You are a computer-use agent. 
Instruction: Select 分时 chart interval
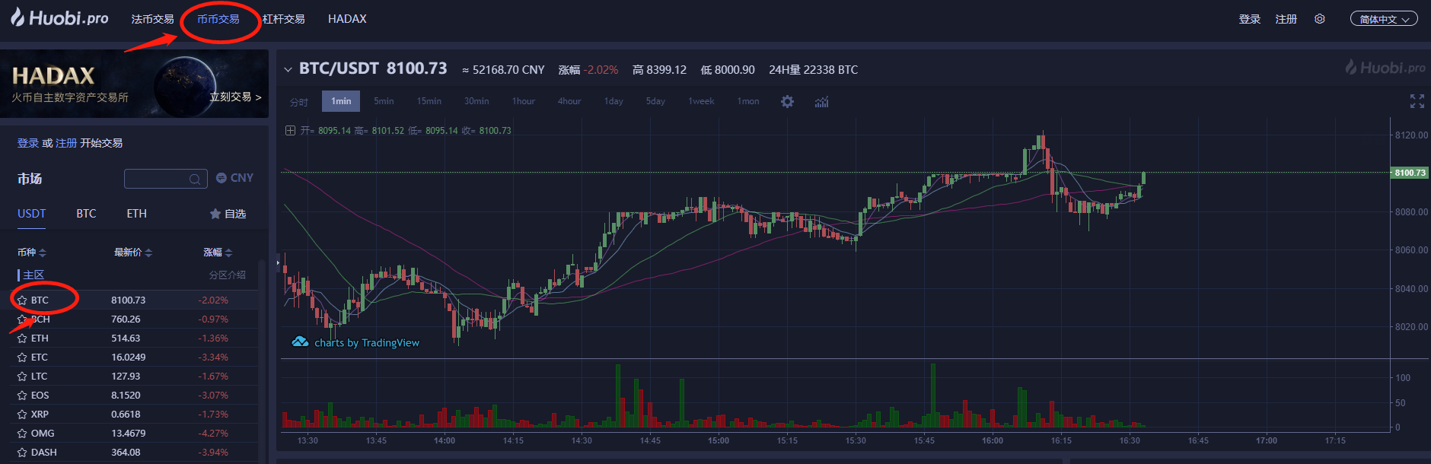click(299, 101)
